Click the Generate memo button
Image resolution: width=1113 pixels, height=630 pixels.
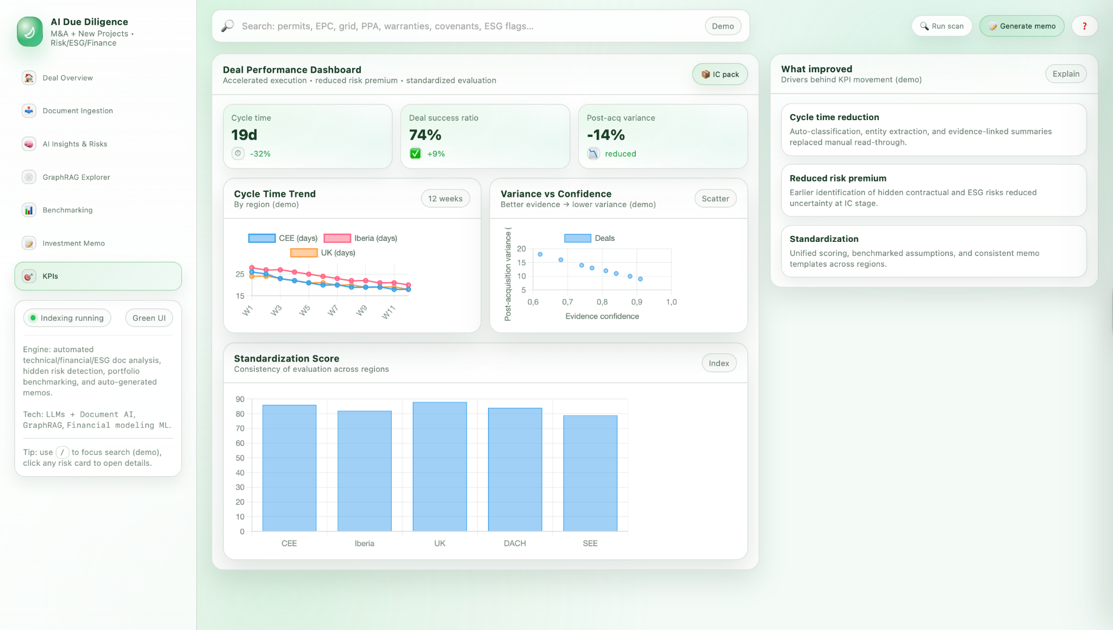[1022, 26]
